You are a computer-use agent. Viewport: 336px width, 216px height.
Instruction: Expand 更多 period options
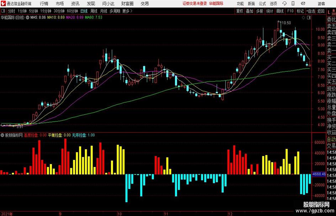coord(127,11)
